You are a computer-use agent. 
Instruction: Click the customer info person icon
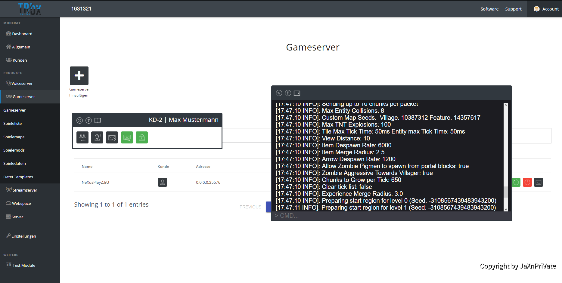[97, 138]
